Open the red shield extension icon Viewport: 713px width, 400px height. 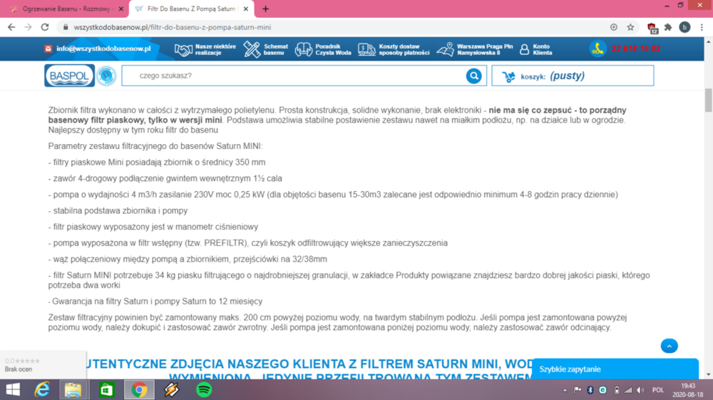(652, 29)
